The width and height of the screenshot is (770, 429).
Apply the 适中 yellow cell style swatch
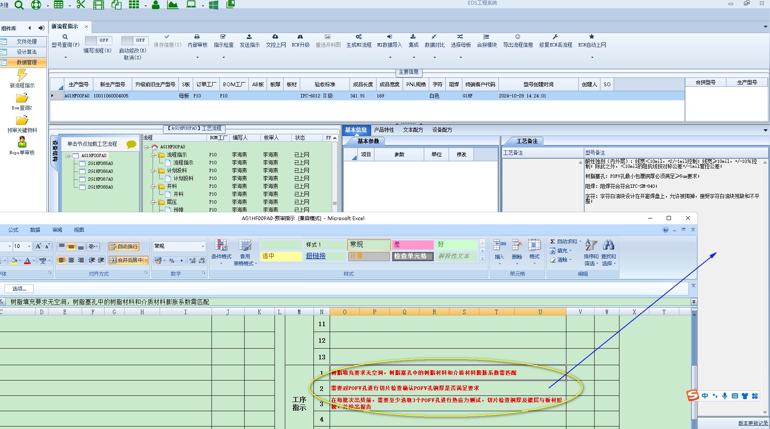[x=281, y=256]
